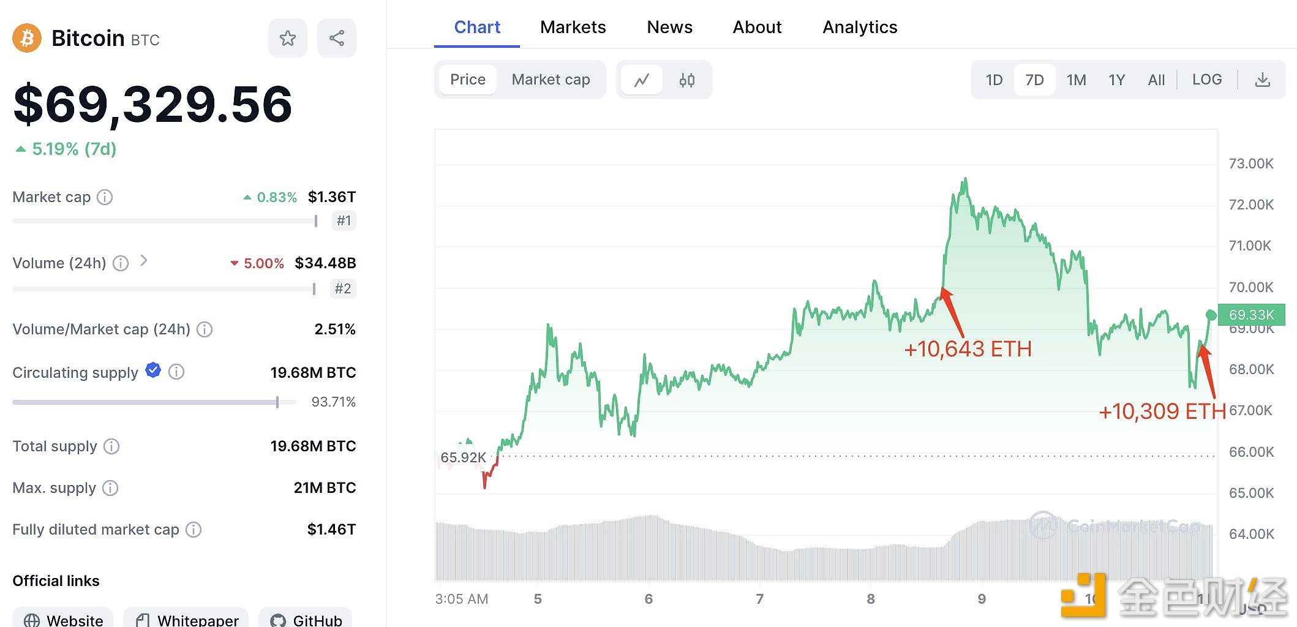This screenshot has width=1297, height=627.
Task: Show Market cap info tooltip icon
Action: [105, 197]
